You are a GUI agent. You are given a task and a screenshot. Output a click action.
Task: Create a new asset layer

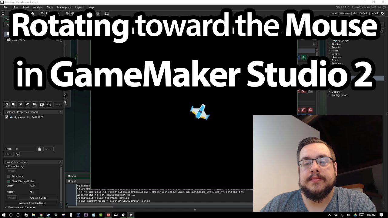(x=35, y=104)
